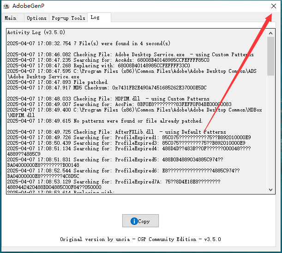282x253 pixels.
Task: Click the 'MD5 Checksum' log line
Action: (107, 88)
